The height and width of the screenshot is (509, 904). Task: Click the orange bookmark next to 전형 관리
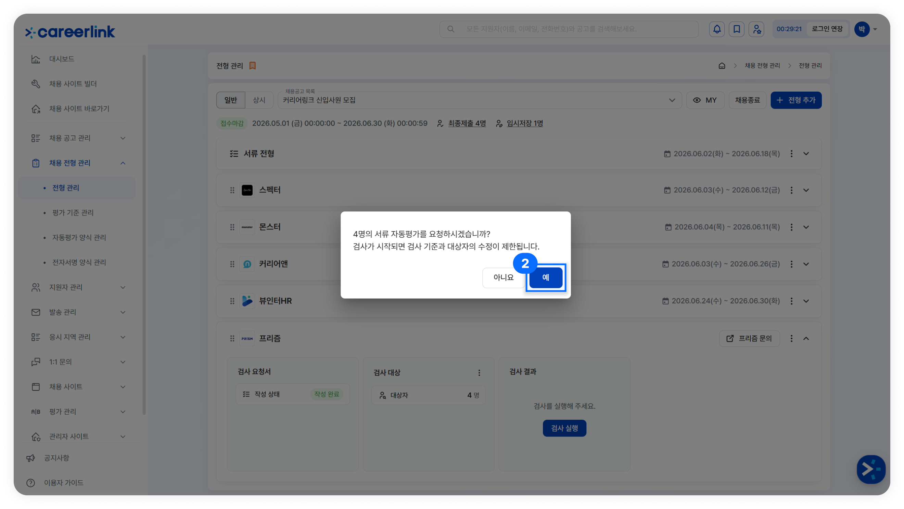click(x=252, y=66)
